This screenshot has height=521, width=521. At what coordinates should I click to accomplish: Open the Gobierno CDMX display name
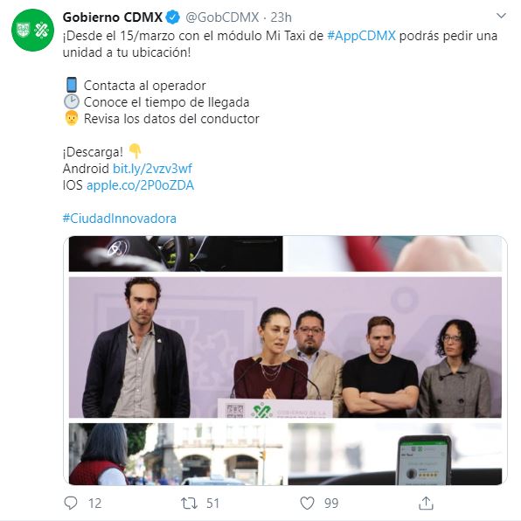click(x=113, y=17)
